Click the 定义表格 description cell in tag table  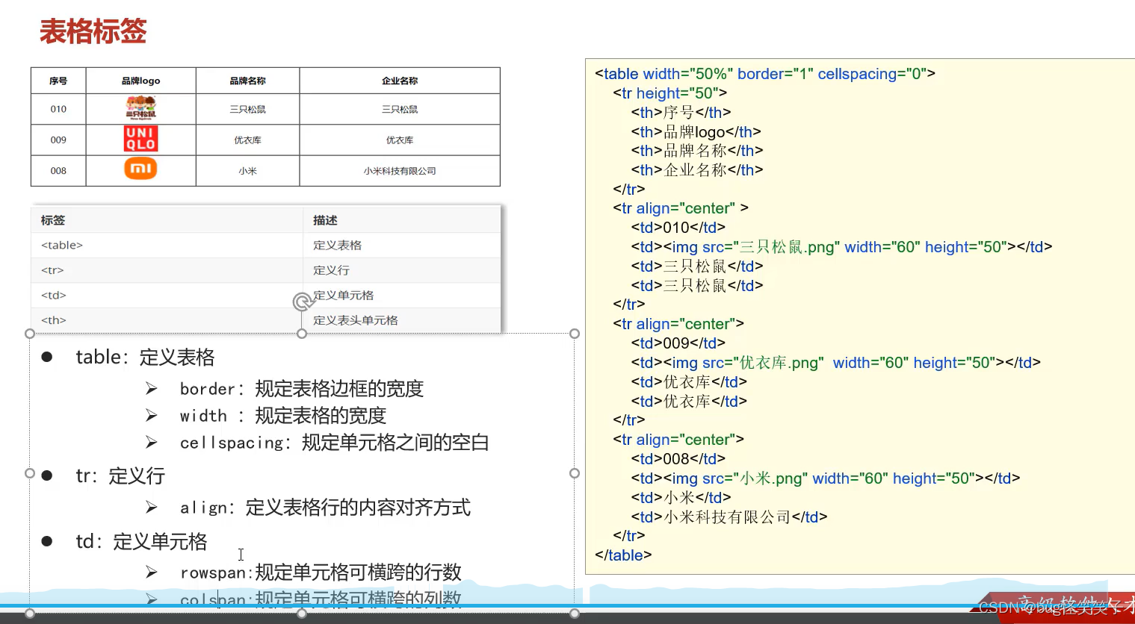tap(402, 245)
